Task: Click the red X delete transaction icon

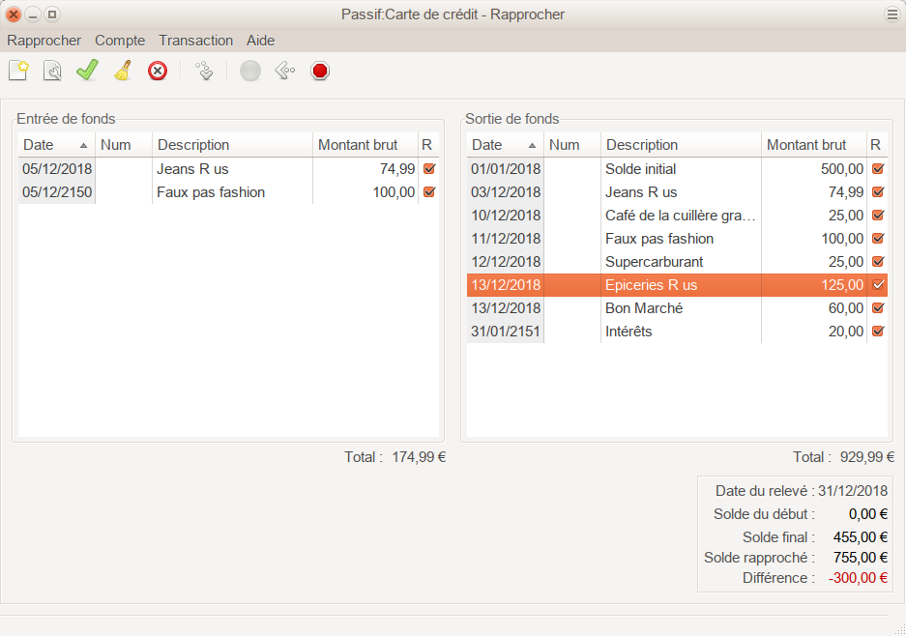Action: pos(158,71)
